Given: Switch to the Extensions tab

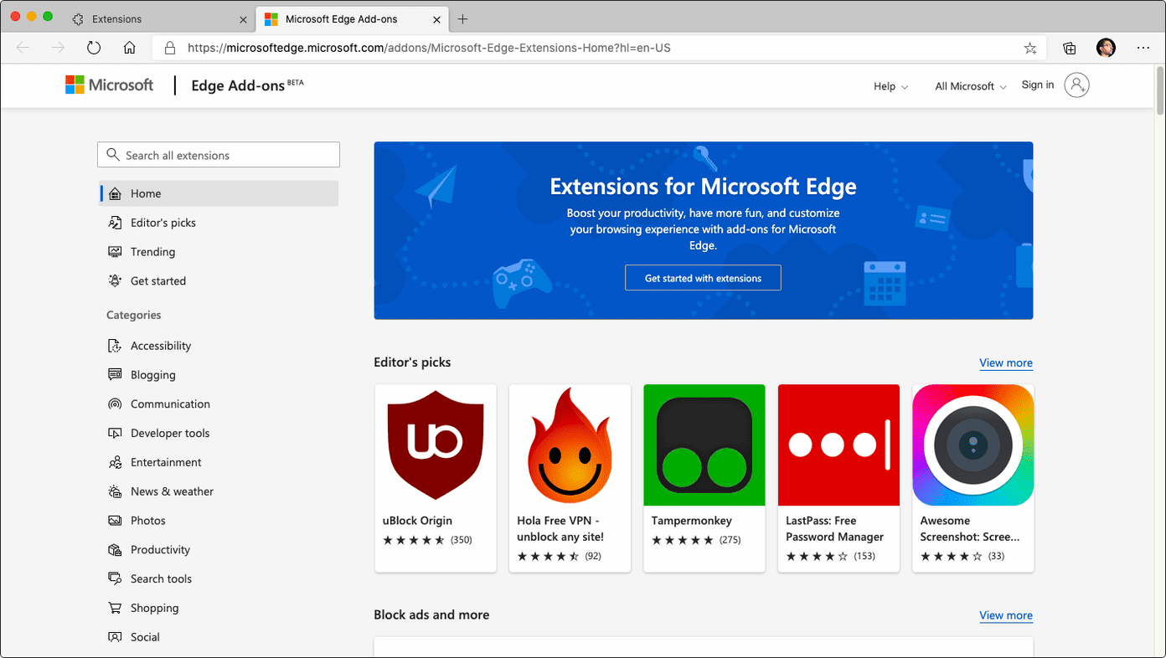Looking at the screenshot, I should [161, 18].
